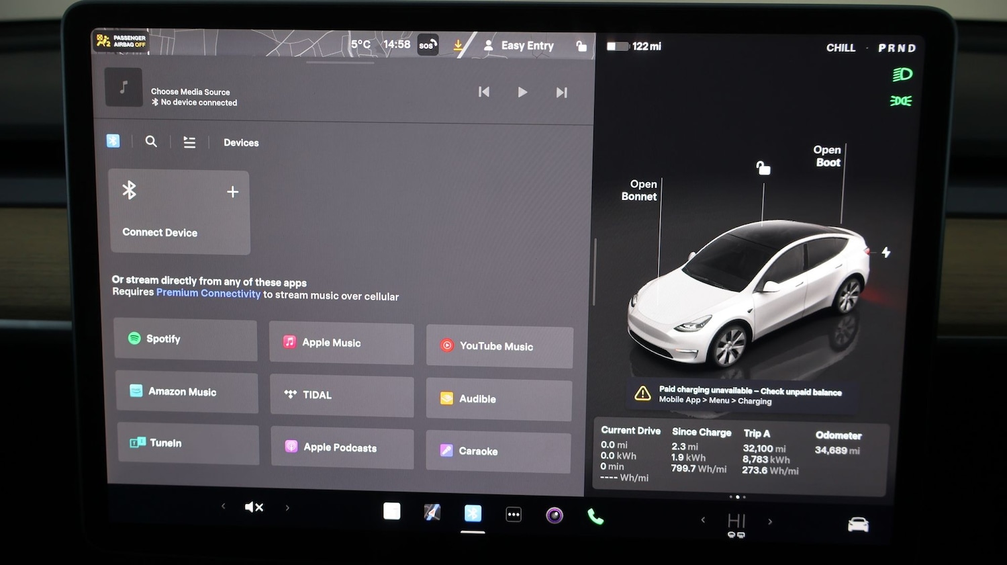Select the Bluetooth tab in media sources
1007x565 pixels.
[113, 140]
